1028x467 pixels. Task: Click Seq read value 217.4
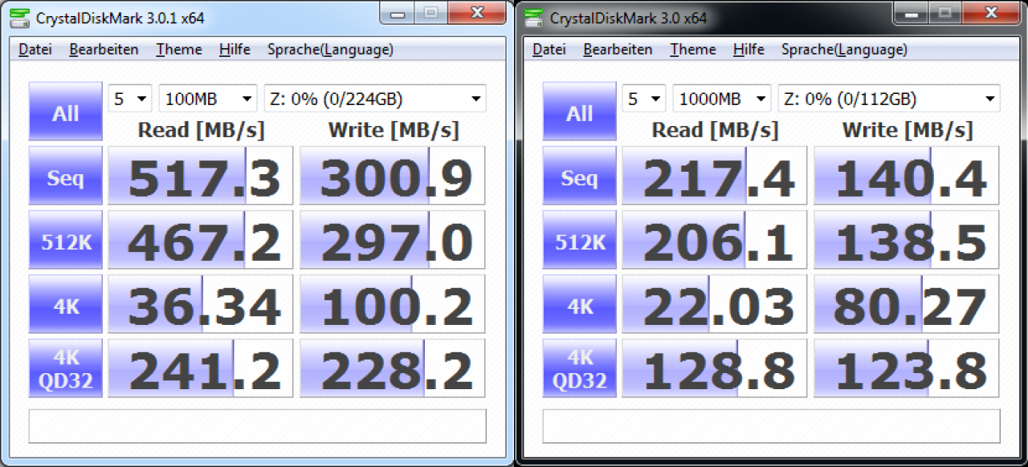(715, 176)
